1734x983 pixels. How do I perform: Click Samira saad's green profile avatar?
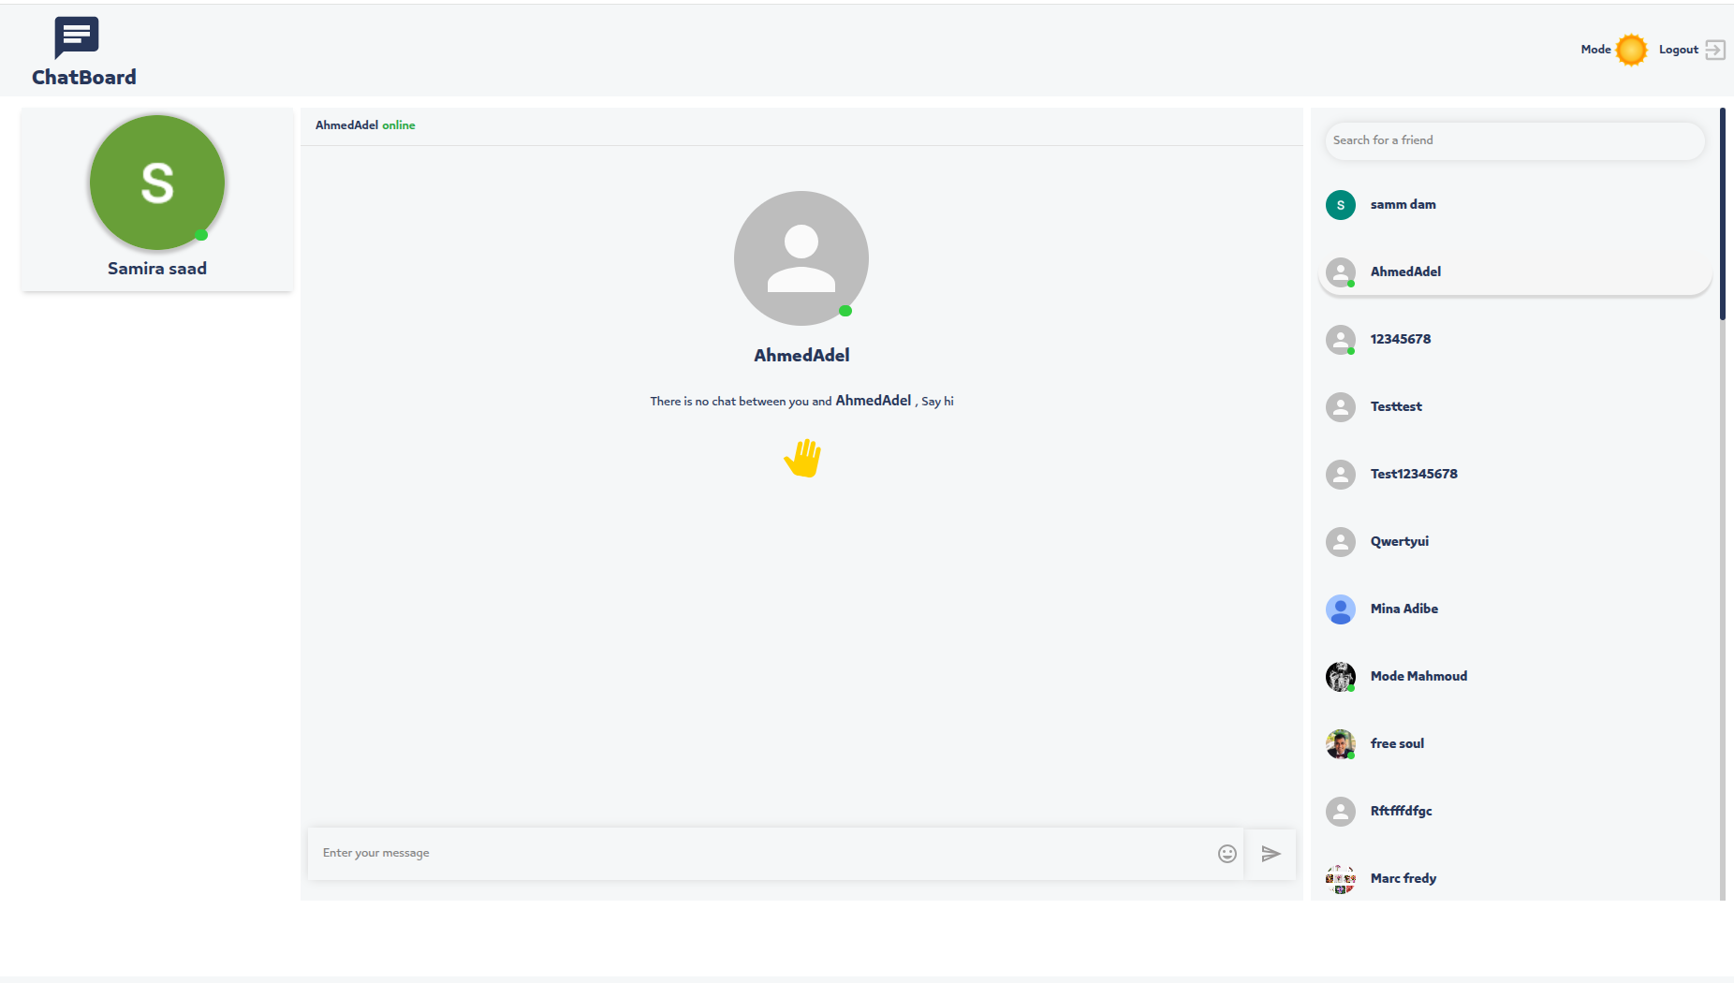[x=157, y=183]
